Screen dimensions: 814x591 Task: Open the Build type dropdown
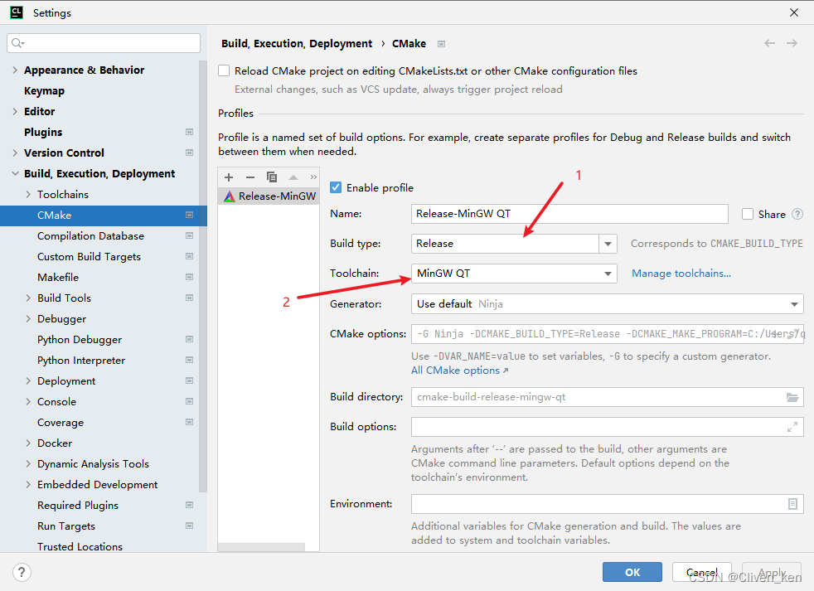608,244
